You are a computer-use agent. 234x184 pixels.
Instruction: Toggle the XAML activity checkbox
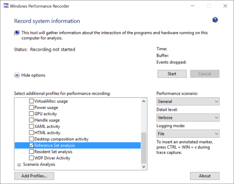point(31,126)
